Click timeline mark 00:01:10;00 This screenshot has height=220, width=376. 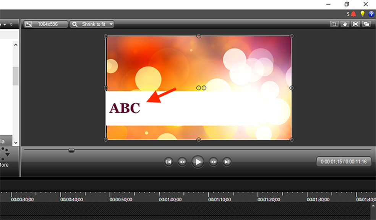[219, 199]
